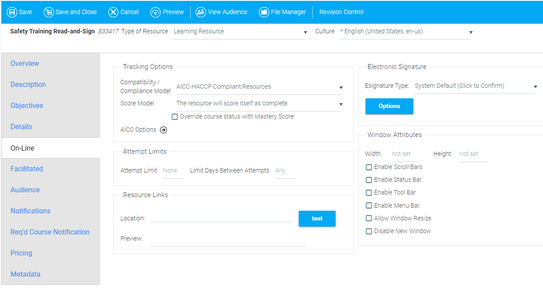
Task: Click the Save and Close icon
Action: 48,12
